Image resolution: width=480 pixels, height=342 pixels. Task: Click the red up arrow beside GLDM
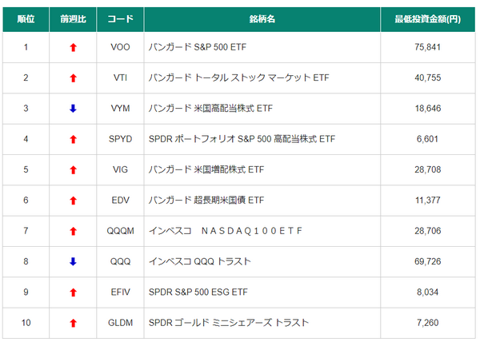coord(74,323)
